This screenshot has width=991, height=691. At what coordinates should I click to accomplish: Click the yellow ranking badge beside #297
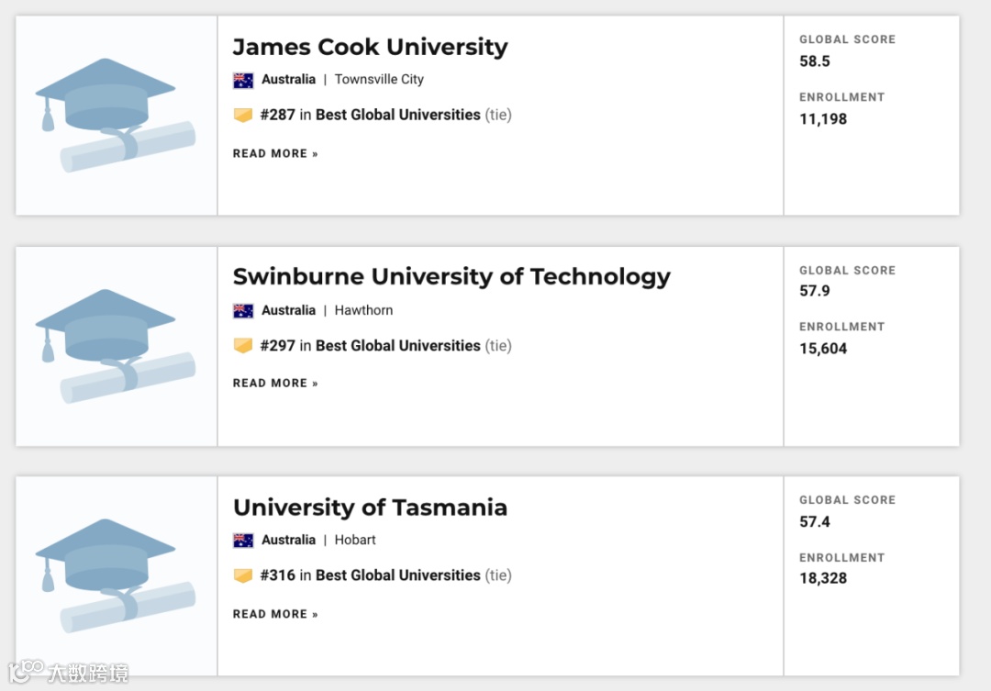coord(243,346)
